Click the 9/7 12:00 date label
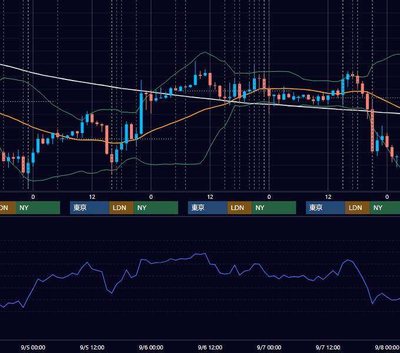 tap(328, 347)
